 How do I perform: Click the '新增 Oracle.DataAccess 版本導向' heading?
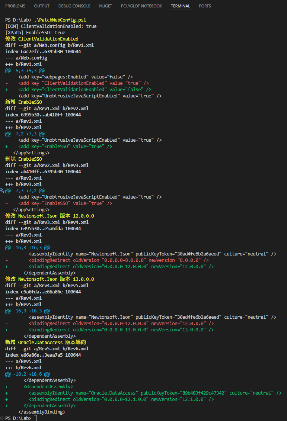click(46, 342)
